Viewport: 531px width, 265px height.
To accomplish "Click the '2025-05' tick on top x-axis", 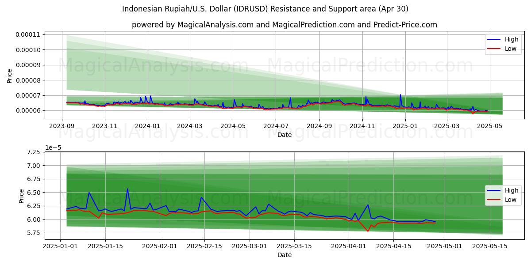I will point(490,126).
